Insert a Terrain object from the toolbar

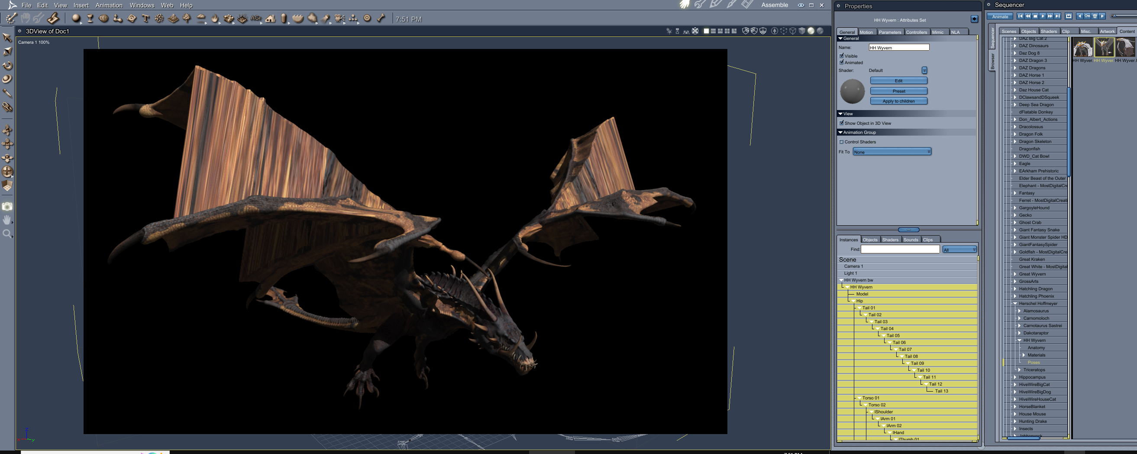click(x=174, y=19)
